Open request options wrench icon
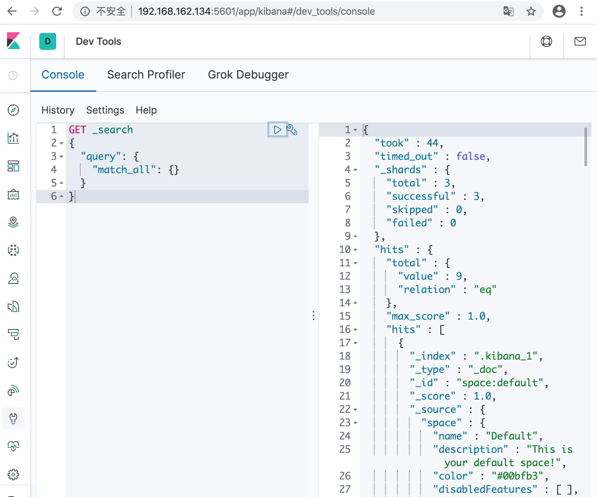597x497 pixels. [292, 130]
